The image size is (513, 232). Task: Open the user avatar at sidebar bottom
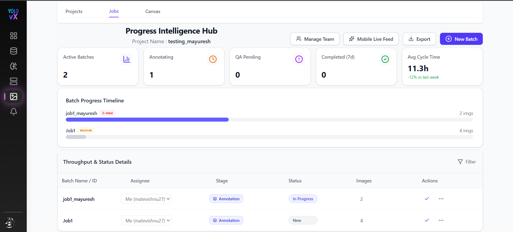(x=9, y=222)
